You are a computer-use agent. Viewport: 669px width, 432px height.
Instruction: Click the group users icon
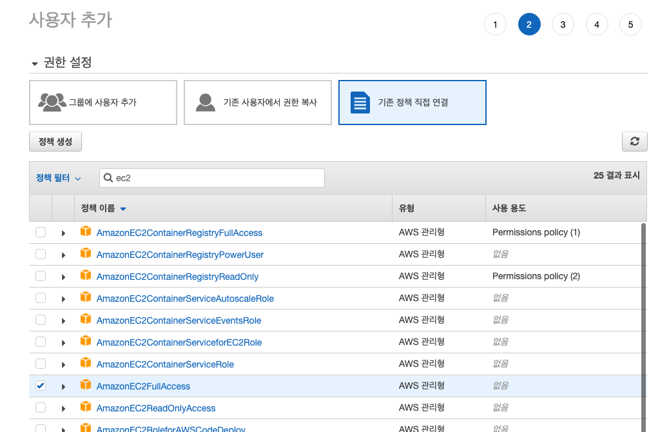click(52, 102)
